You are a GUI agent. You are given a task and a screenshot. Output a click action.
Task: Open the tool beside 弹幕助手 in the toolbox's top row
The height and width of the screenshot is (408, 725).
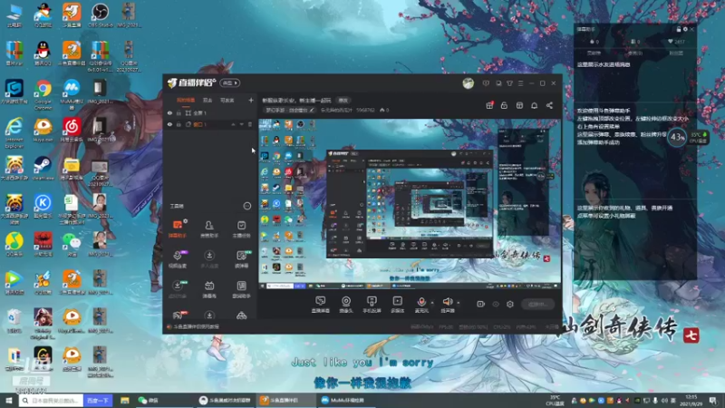click(x=209, y=228)
